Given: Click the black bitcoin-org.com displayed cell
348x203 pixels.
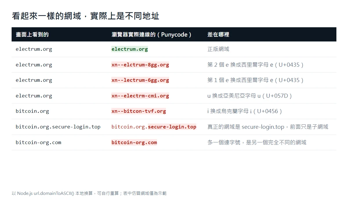Looking at the screenshot, I should coord(38,142).
